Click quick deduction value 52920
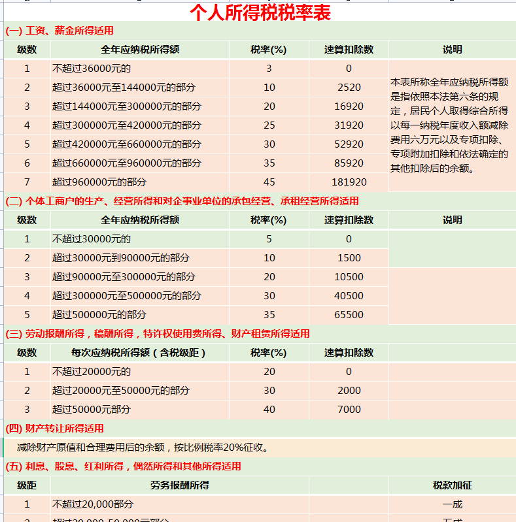Viewport: 516px width, 522px height. click(x=349, y=144)
